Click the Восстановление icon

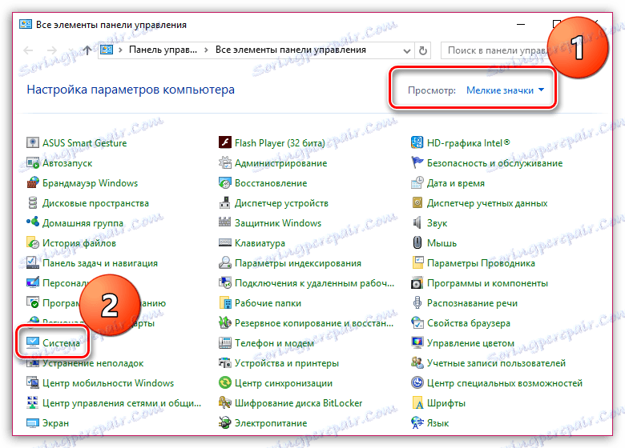pos(225,182)
